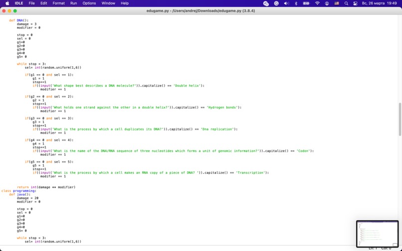Click the 'Dna replication' string

(217, 129)
